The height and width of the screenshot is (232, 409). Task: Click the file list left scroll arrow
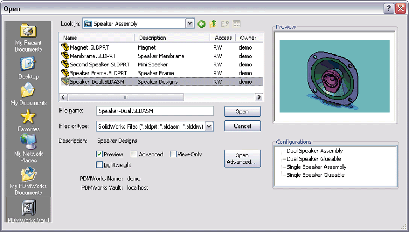click(63, 97)
